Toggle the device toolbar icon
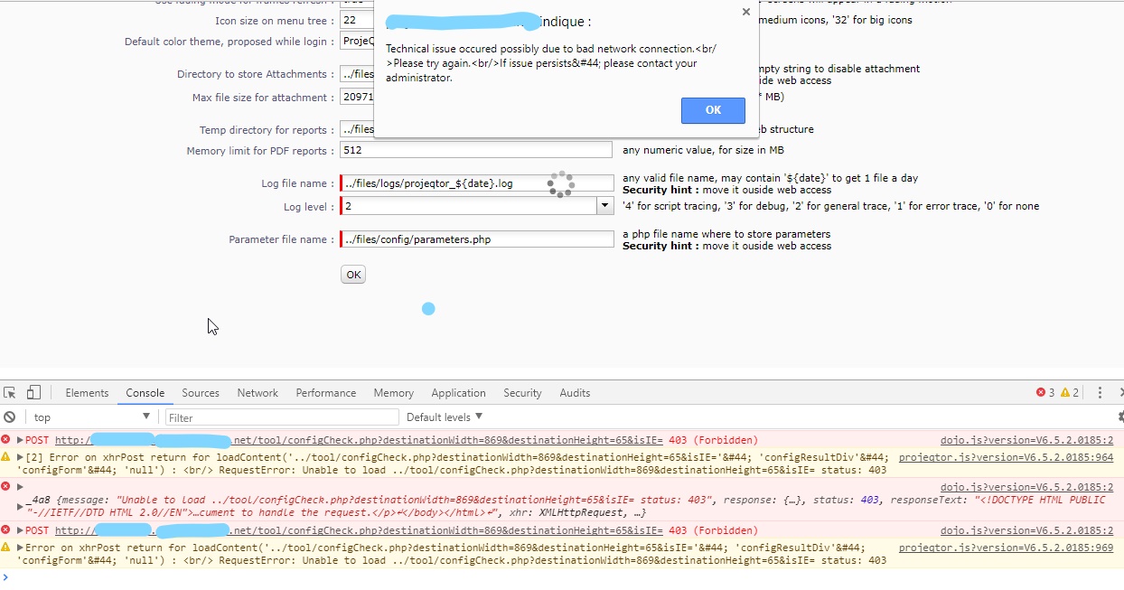1124x590 pixels. click(33, 393)
